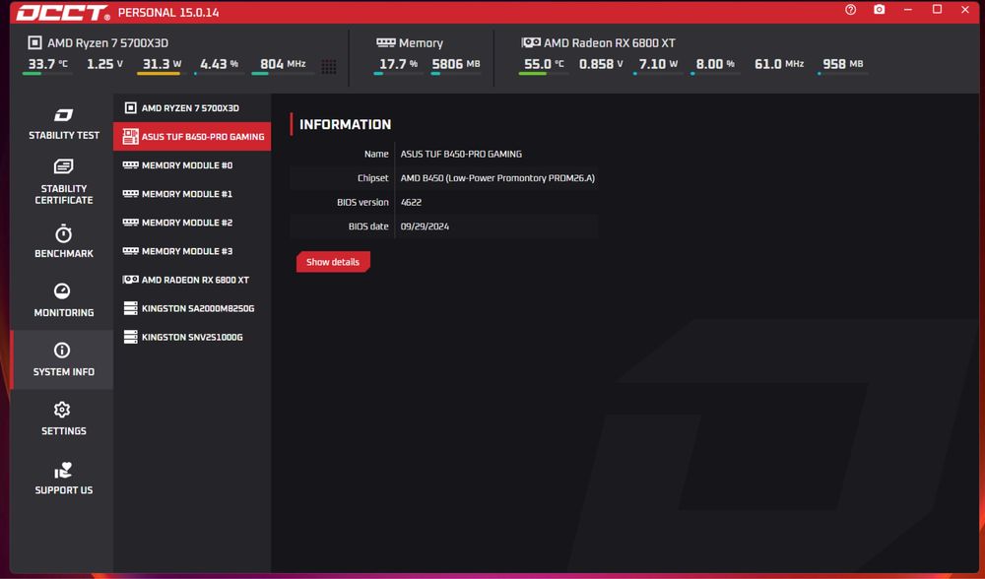Click the Show details button

click(333, 262)
